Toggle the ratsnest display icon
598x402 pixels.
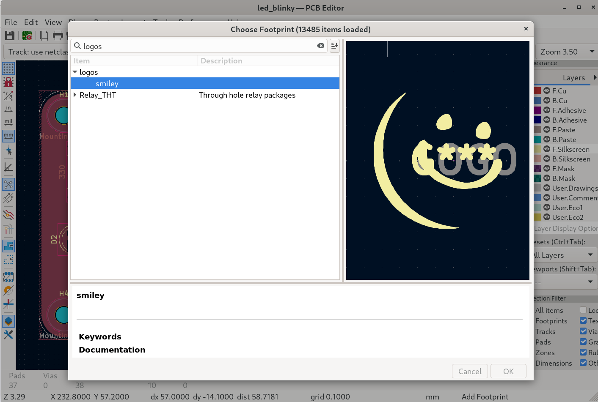pyautogui.click(x=8, y=184)
